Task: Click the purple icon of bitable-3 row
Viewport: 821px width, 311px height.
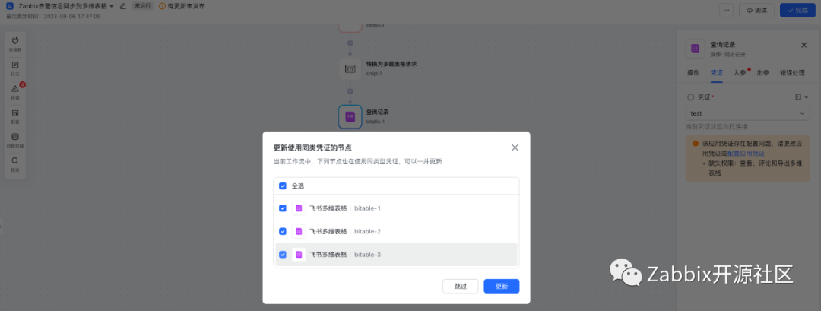Action: pos(299,255)
